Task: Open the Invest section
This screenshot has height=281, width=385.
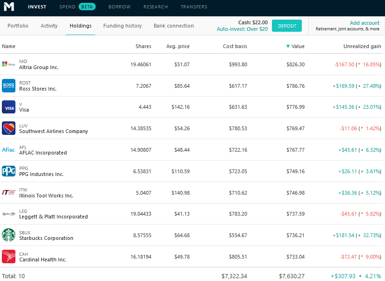Action: (x=37, y=7)
